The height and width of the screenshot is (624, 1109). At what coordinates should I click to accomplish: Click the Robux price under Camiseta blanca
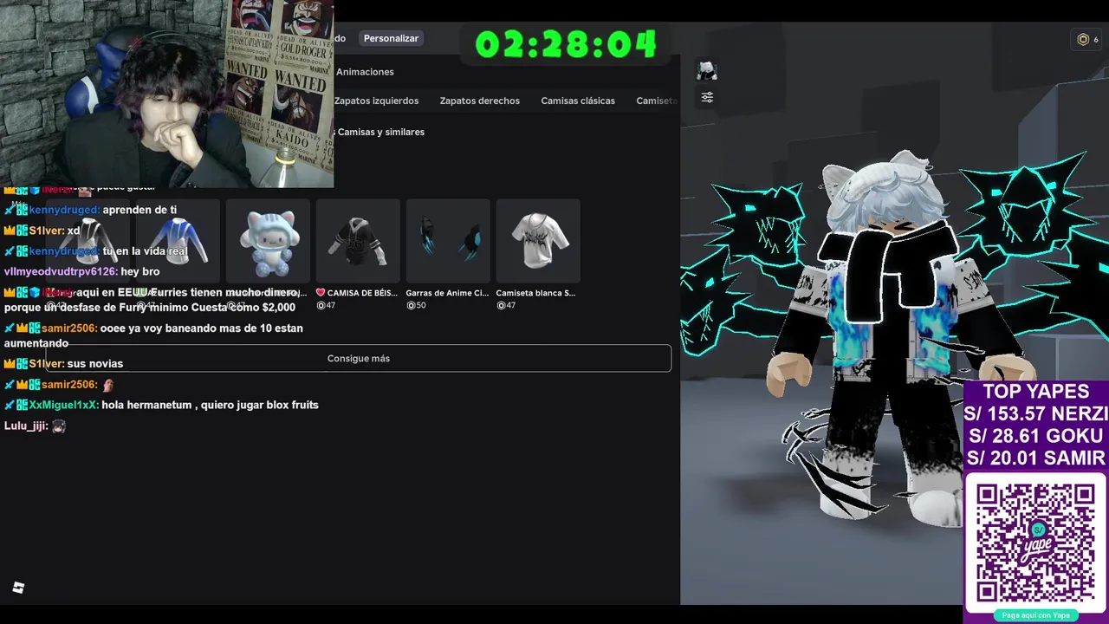click(x=506, y=306)
